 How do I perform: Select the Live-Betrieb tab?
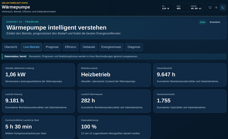31,47
